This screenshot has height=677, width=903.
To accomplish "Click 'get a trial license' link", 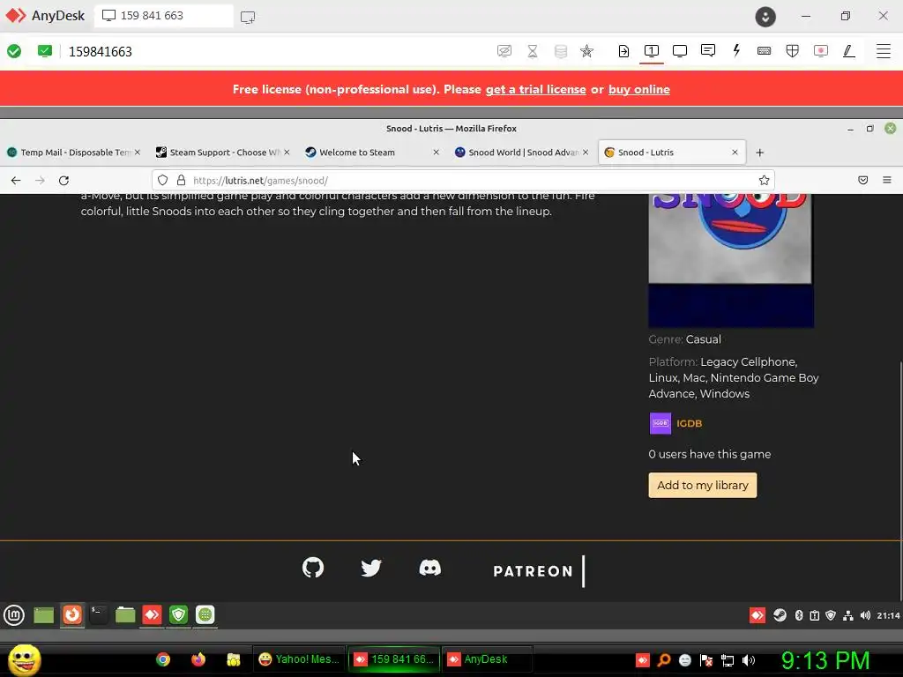I will pyautogui.click(x=535, y=89).
